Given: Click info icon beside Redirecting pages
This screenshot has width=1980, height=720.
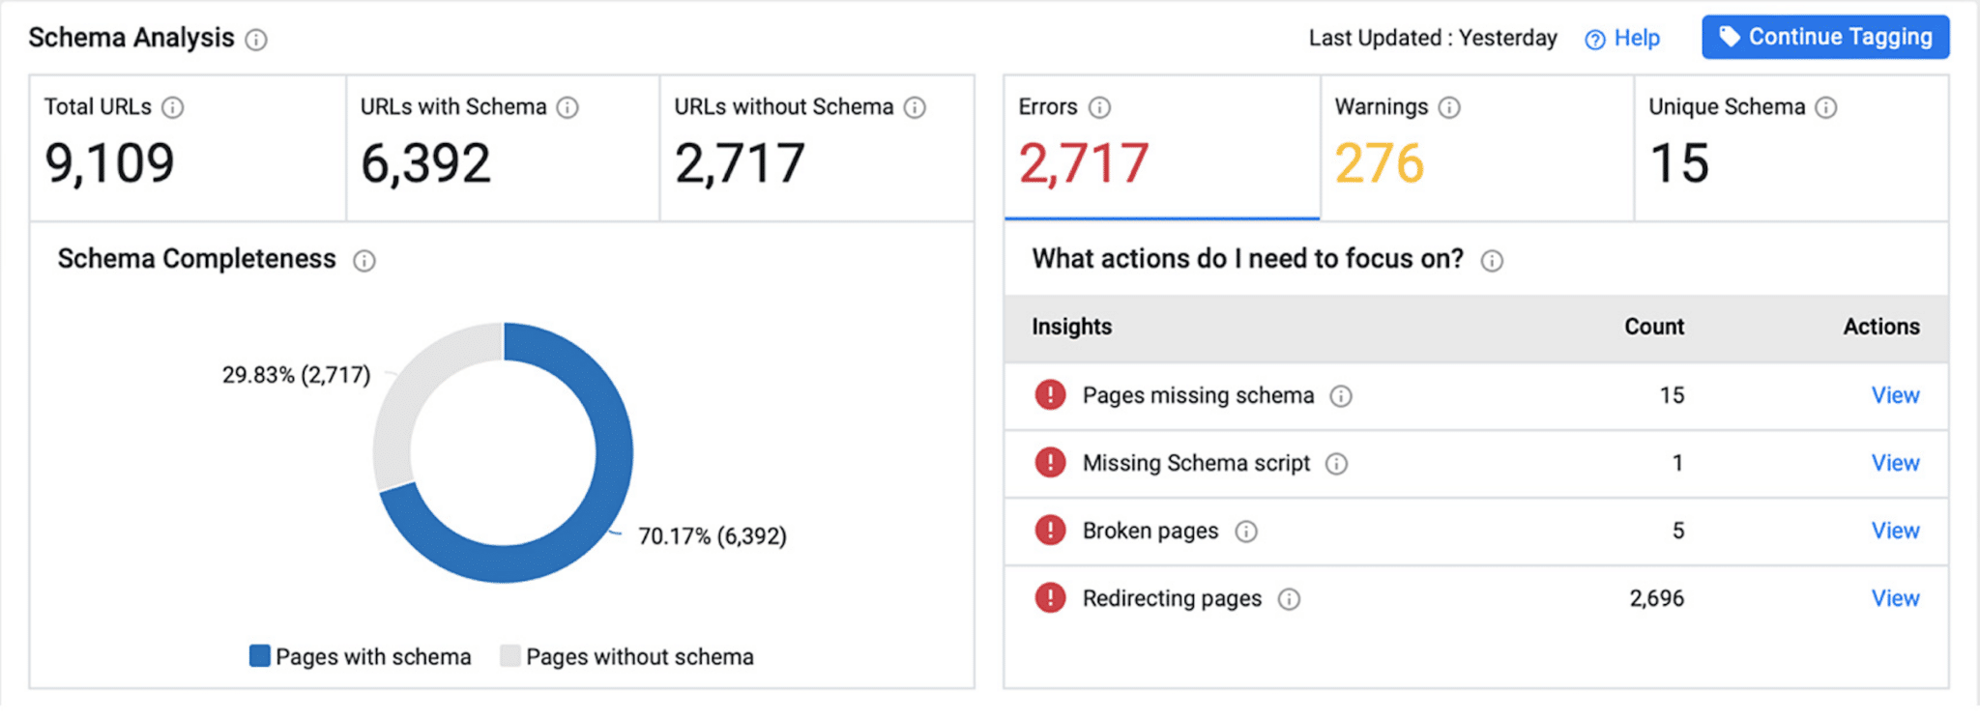Looking at the screenshot, I should tap(1289, 599).
